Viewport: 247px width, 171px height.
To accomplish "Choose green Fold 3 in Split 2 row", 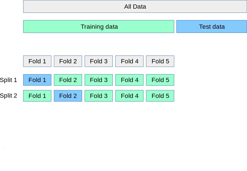I will click(x=99, y=96).
